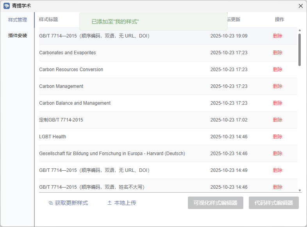Delete the Carbonates and Evaporites style

point(277,53)
